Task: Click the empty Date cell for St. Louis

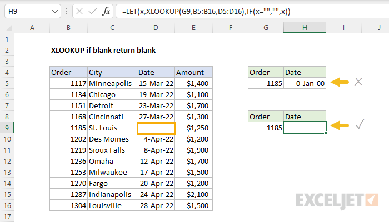Action: tap(156, 128)
